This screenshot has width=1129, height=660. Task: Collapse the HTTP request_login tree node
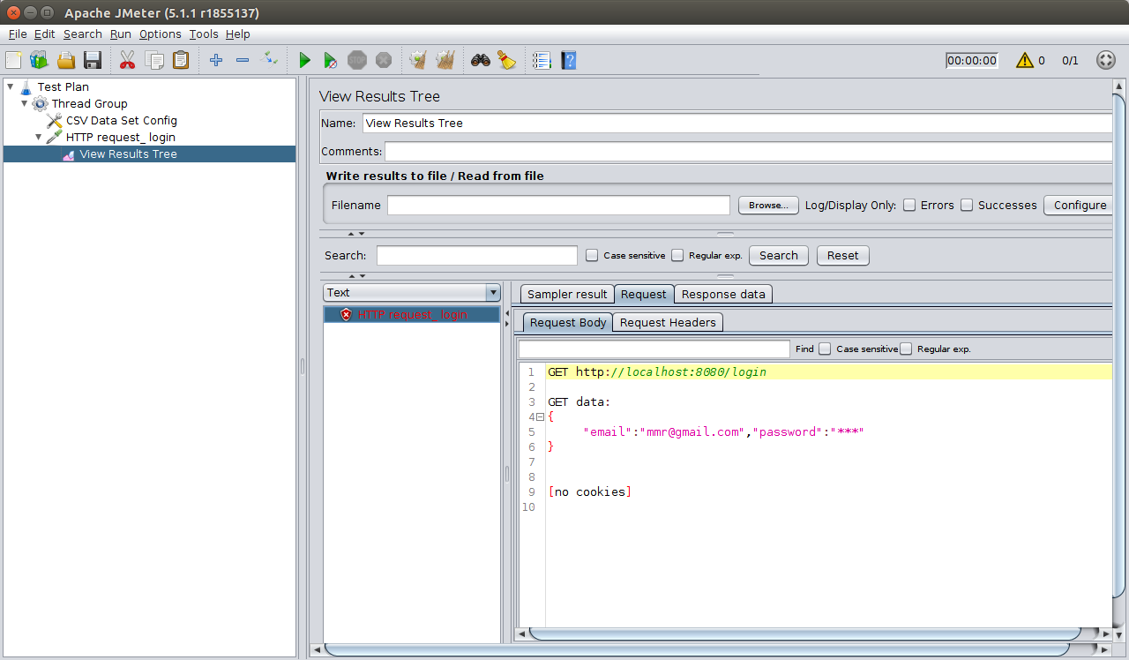click(39, 137)
